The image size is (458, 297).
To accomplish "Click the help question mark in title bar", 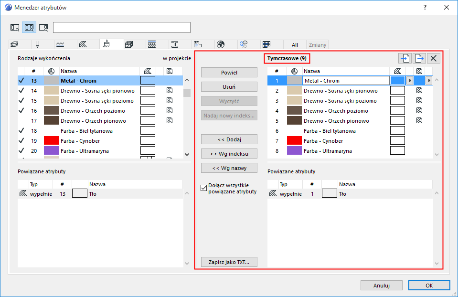I will (x=425, y=7).
